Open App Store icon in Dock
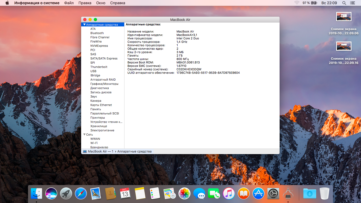The image size is (361, 203). (258, 193)
